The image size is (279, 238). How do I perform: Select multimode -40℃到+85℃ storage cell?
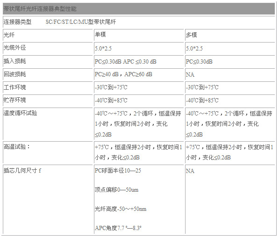230,101
